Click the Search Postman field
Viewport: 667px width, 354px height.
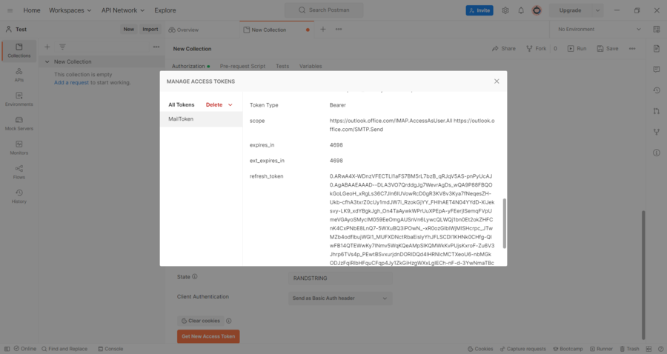coord(324,10)
